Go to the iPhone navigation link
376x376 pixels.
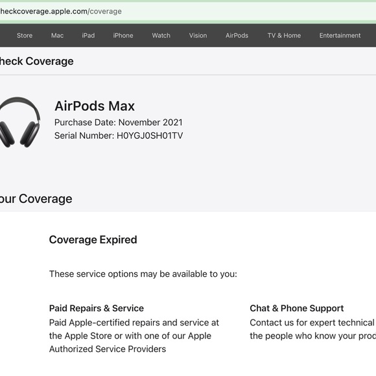click(123, 36)
